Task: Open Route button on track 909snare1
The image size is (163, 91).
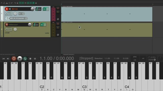Action: (36, 25)
